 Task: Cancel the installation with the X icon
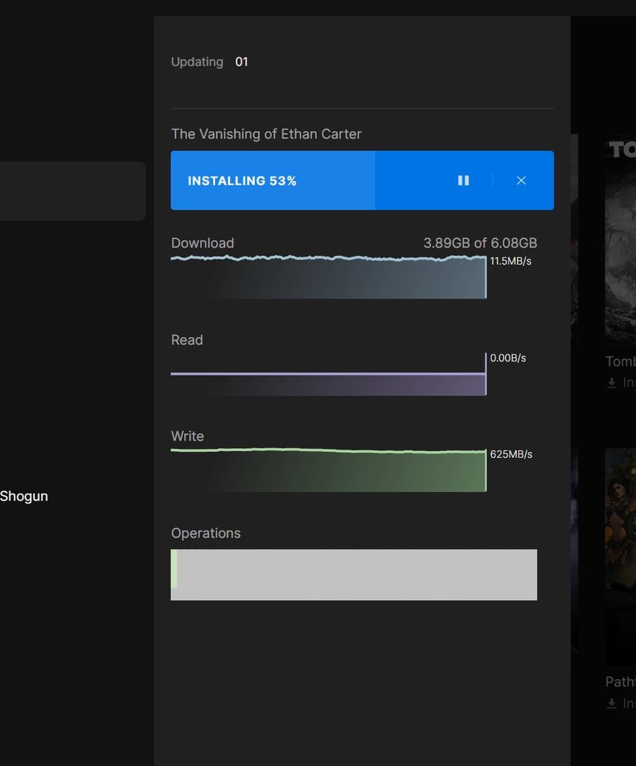(x=521, y=180)
